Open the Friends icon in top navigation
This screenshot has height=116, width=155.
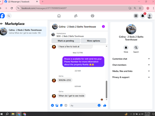[76, 16]
